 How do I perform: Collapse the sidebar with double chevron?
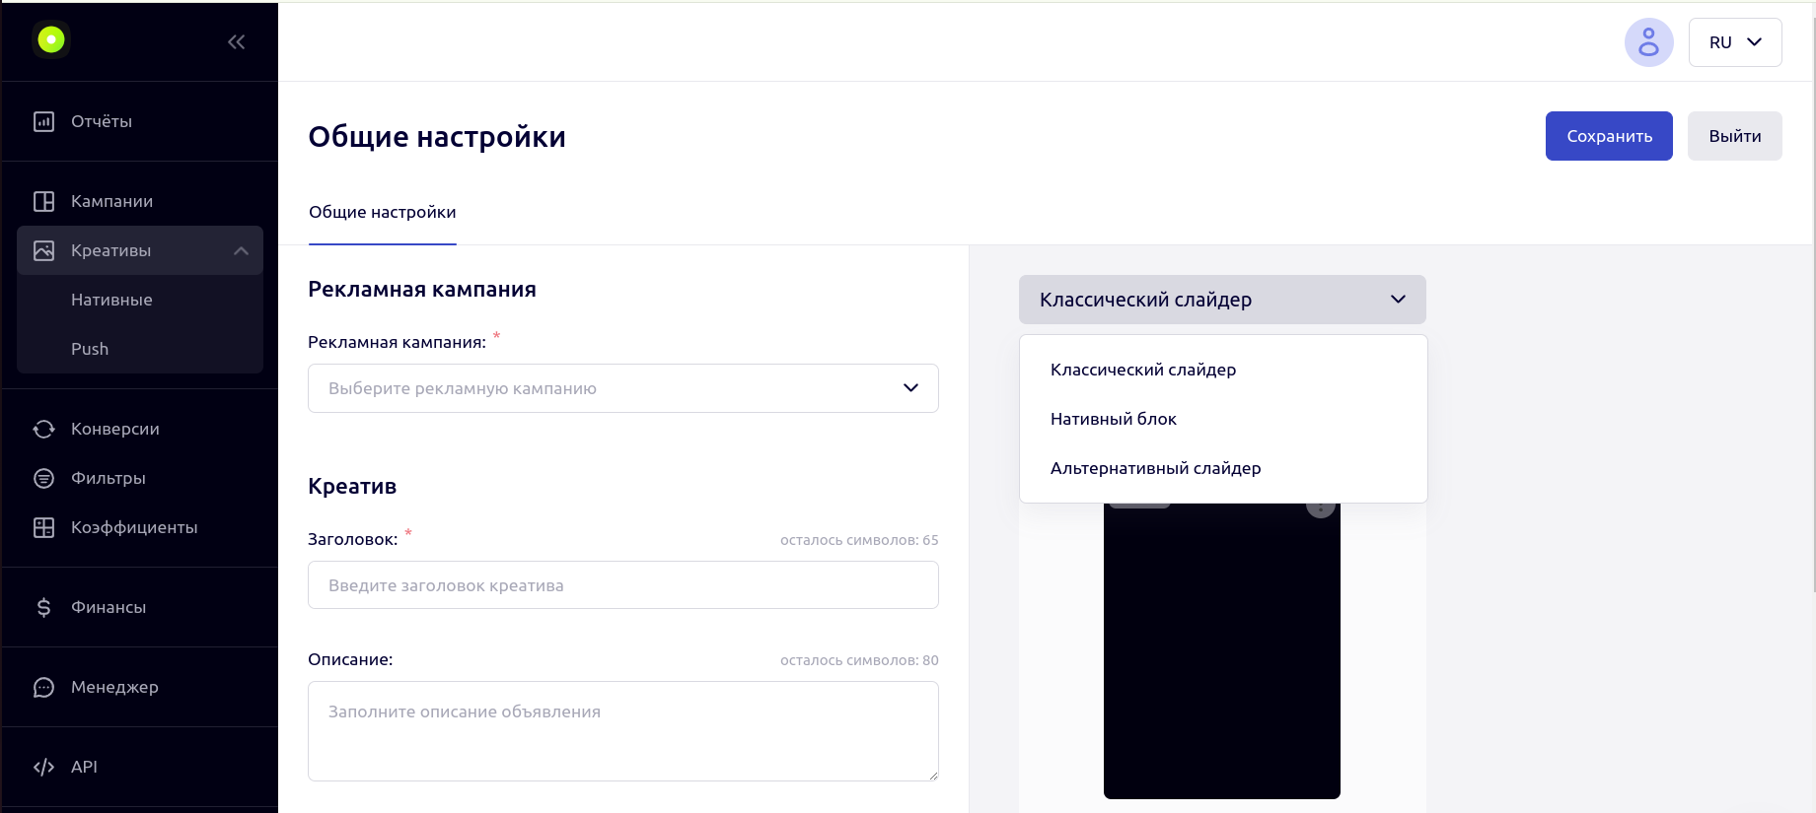click(x=236, y=41)
